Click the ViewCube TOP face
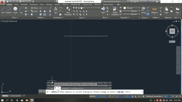182x102 pixels. (172, 31)
